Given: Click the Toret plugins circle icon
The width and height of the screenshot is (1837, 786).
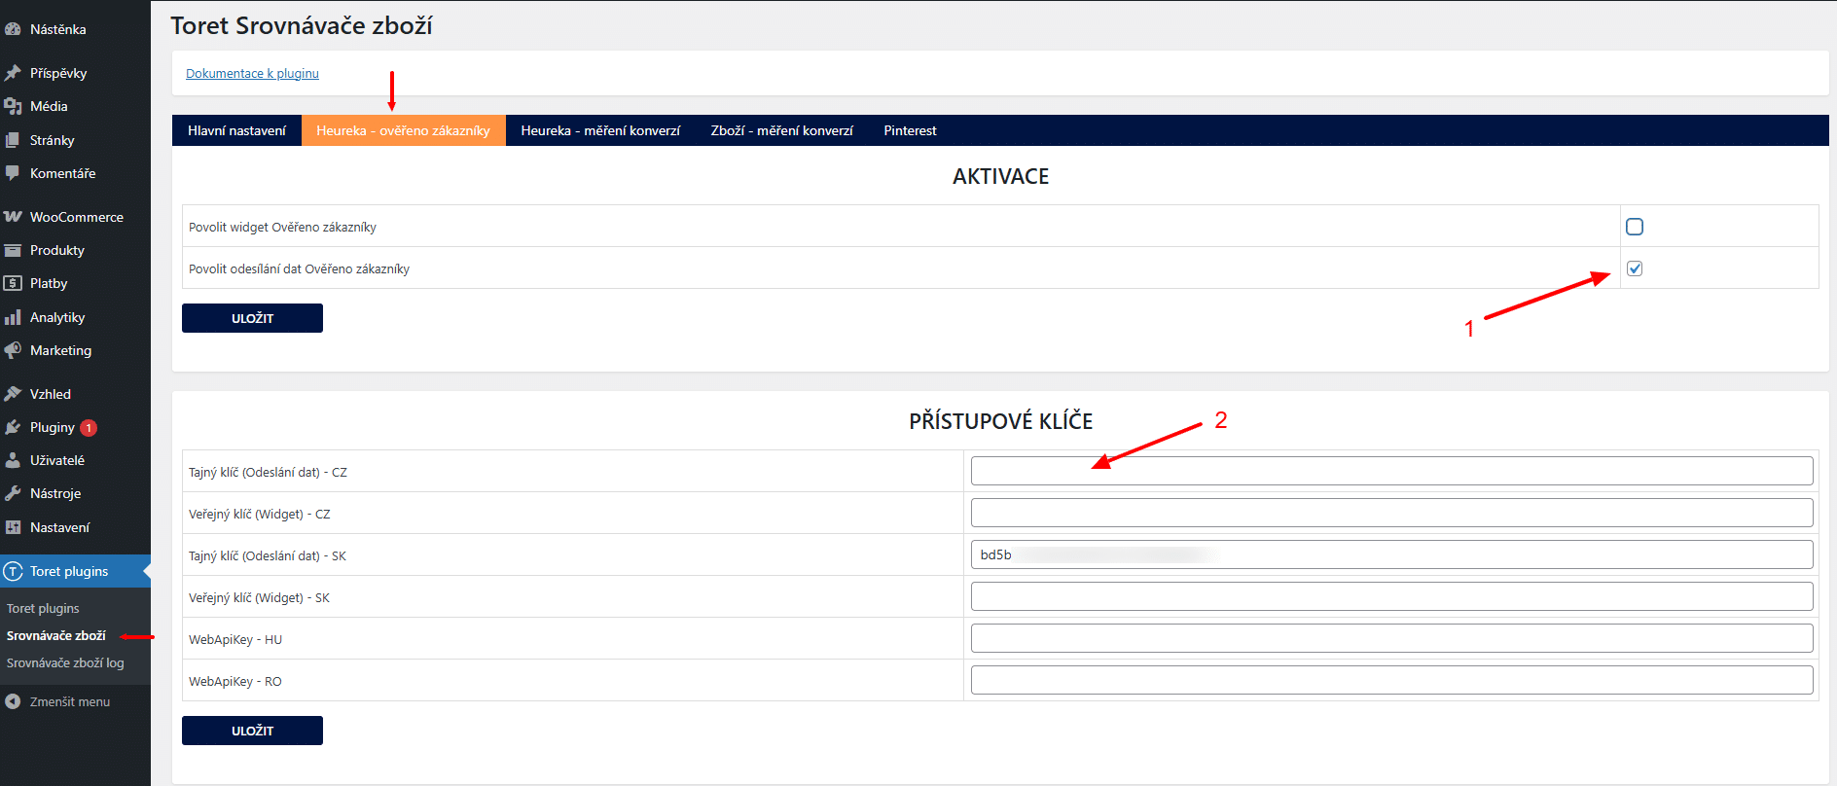Looking at the screenshot, I should 13,571.
